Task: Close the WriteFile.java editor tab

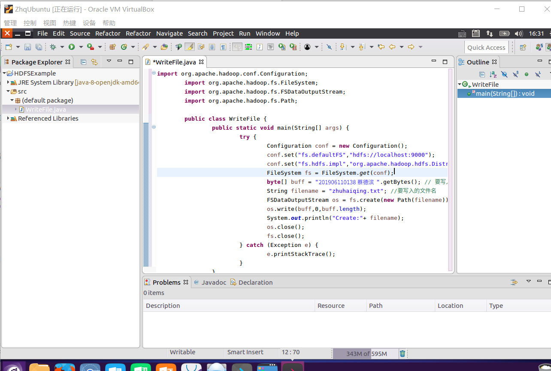Action: click(x=201, y=62)
